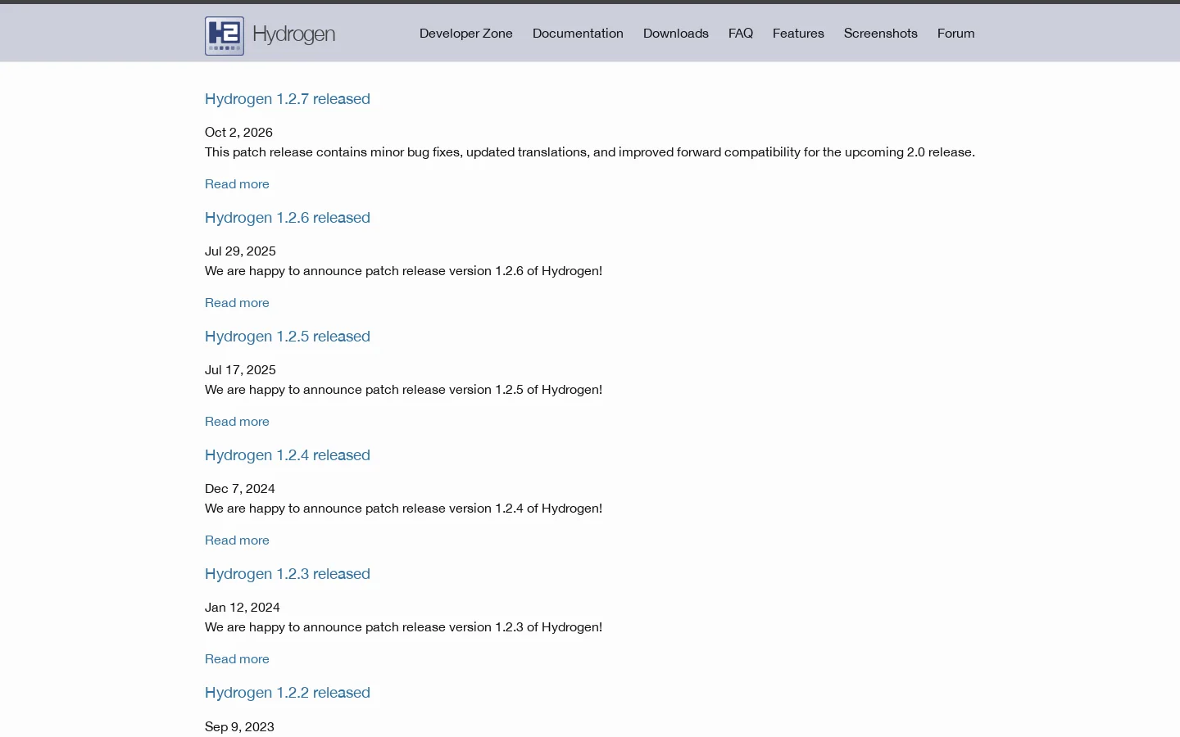Go to Documentation in the navigation bar
The width and height of the screenshot is (1180, 737).
[578, 34]
